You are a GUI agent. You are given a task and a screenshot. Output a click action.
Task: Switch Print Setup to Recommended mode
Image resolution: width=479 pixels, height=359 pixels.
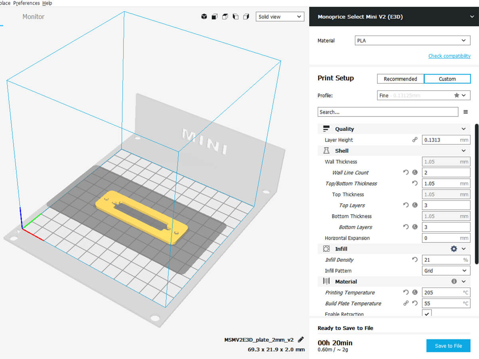[400, 79]
